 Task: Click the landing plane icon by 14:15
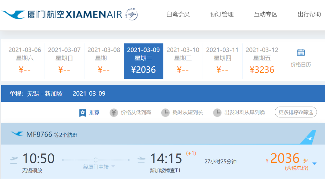141,159
